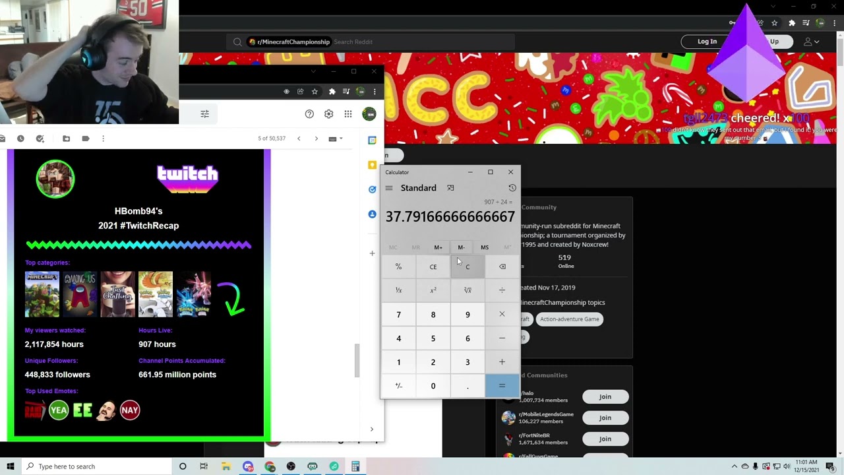Image resolution: width=844 pixels, height=475 pixels.
Task: Click the square x² key
Action: [x=433, y=290]
